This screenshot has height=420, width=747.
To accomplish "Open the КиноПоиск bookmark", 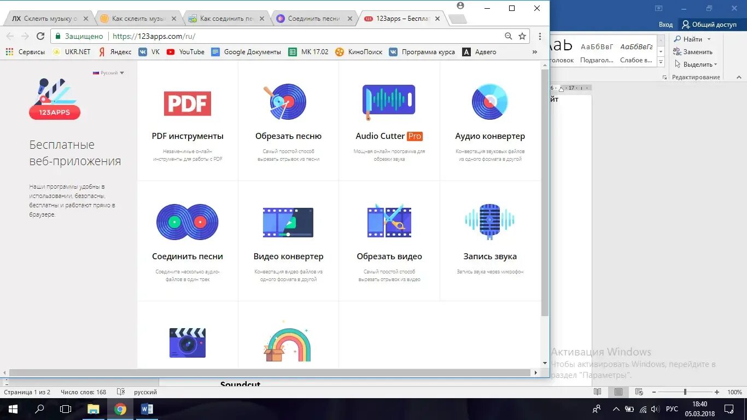I will tap(359, 52).
